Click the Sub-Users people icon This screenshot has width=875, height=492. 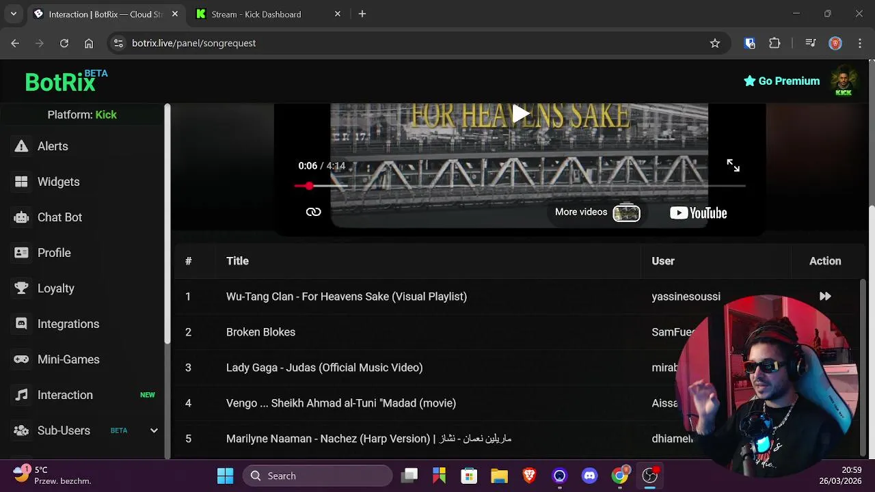pos(21,430)
